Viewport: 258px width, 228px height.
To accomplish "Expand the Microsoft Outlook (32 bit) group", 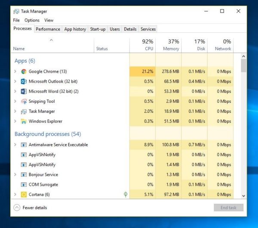I will click(x=15, y=81).
